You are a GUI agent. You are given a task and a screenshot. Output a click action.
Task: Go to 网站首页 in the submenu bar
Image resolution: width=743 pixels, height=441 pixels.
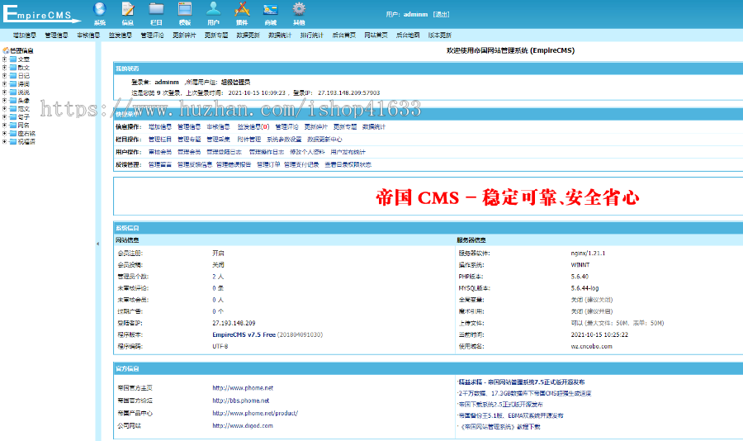coord(376,35)
